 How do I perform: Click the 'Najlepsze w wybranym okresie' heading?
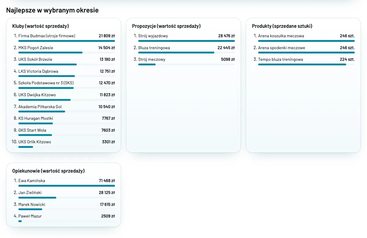tap(52, 10)
